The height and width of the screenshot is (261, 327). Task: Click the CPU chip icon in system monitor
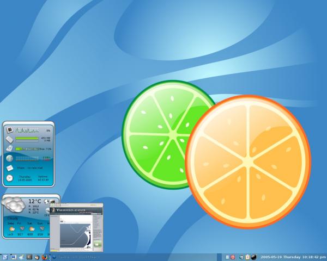[x=10, y=129]
